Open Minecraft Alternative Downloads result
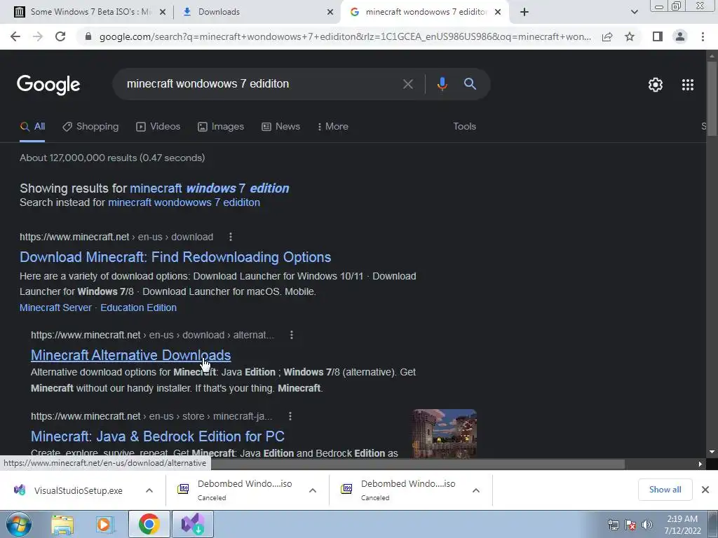The height and width of the screenshot is (538, 718). pos(131,355)
